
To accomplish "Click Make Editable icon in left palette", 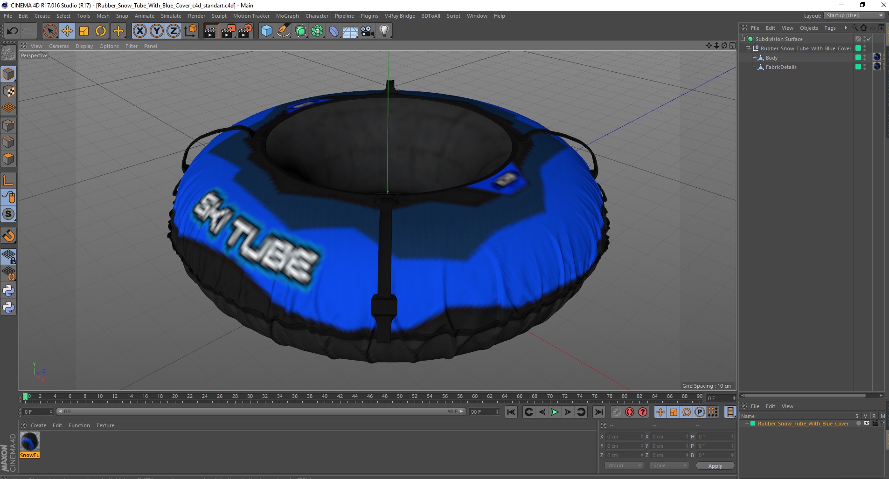I will (8, 53).
